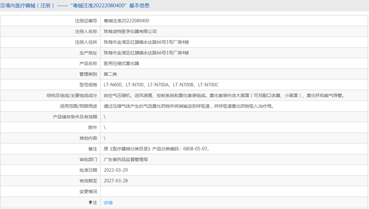This screenshot has height=209, width=369.
Task: Click the management category 第二类 cell
Action: pyautogui.click(x=234, y=74)
